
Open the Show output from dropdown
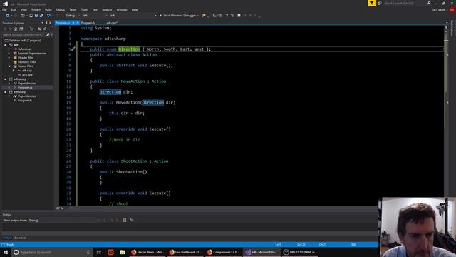[64, 221]
